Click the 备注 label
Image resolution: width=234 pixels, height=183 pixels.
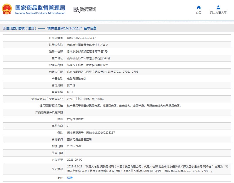coord(60,133)
